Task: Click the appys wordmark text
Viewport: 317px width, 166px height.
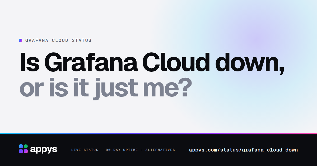Action: point(44,149)
